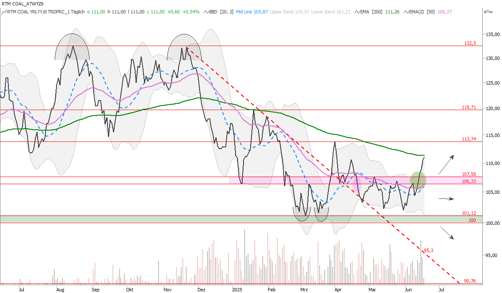Click the EMA(2) [50] indicator label
This screenshot has width=502, height=293.
pyautogui.click(x=420, y=12)
